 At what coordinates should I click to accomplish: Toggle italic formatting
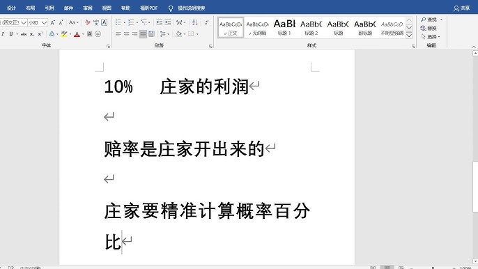click(3, 34)
